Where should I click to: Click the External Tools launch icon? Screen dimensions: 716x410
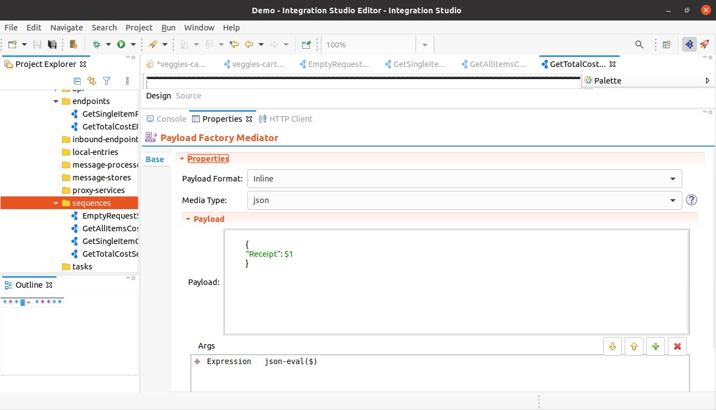point(152,45)
